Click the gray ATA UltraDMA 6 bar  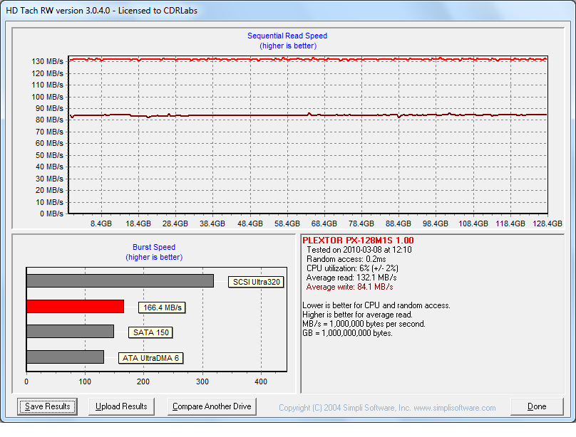(65, 357)
